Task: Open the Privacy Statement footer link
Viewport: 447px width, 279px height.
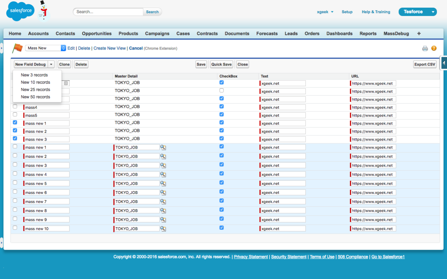Action: pyautogui.click(x=251, y=257)
